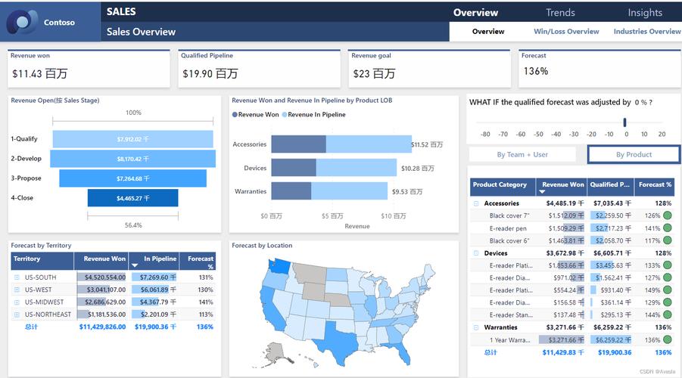Expand the US-MIDWEST territory row
The width and height of the screenshot is (682, 378).
(x=17, y=302)
